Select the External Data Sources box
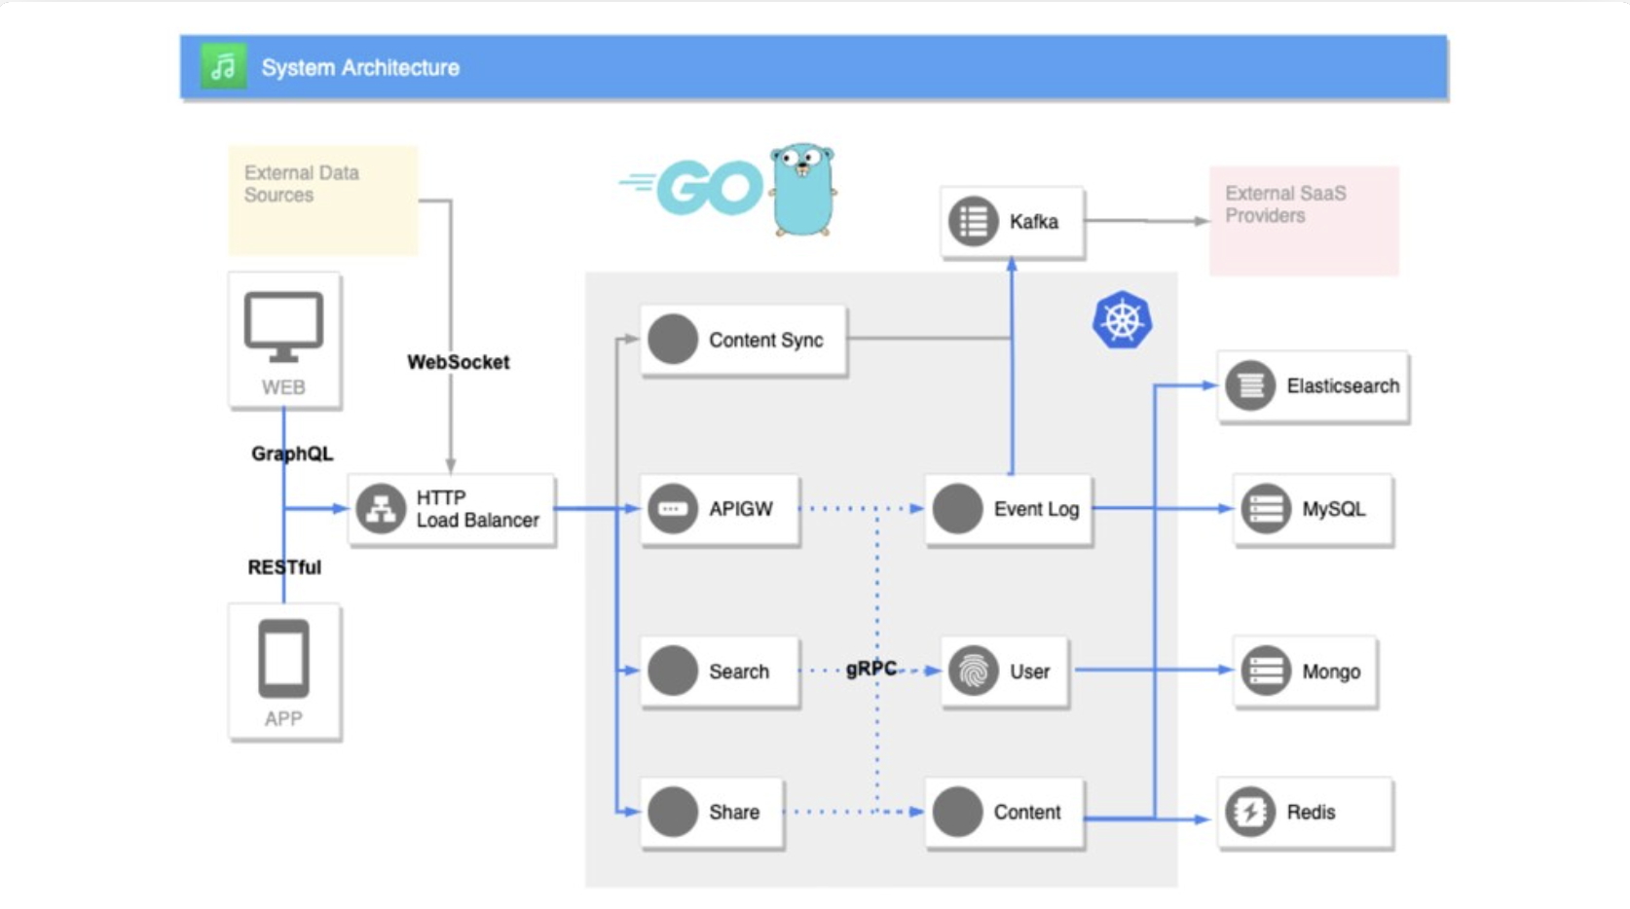Image resolution: width=1630 pixels, height=909 pixels. click(323, 200)
